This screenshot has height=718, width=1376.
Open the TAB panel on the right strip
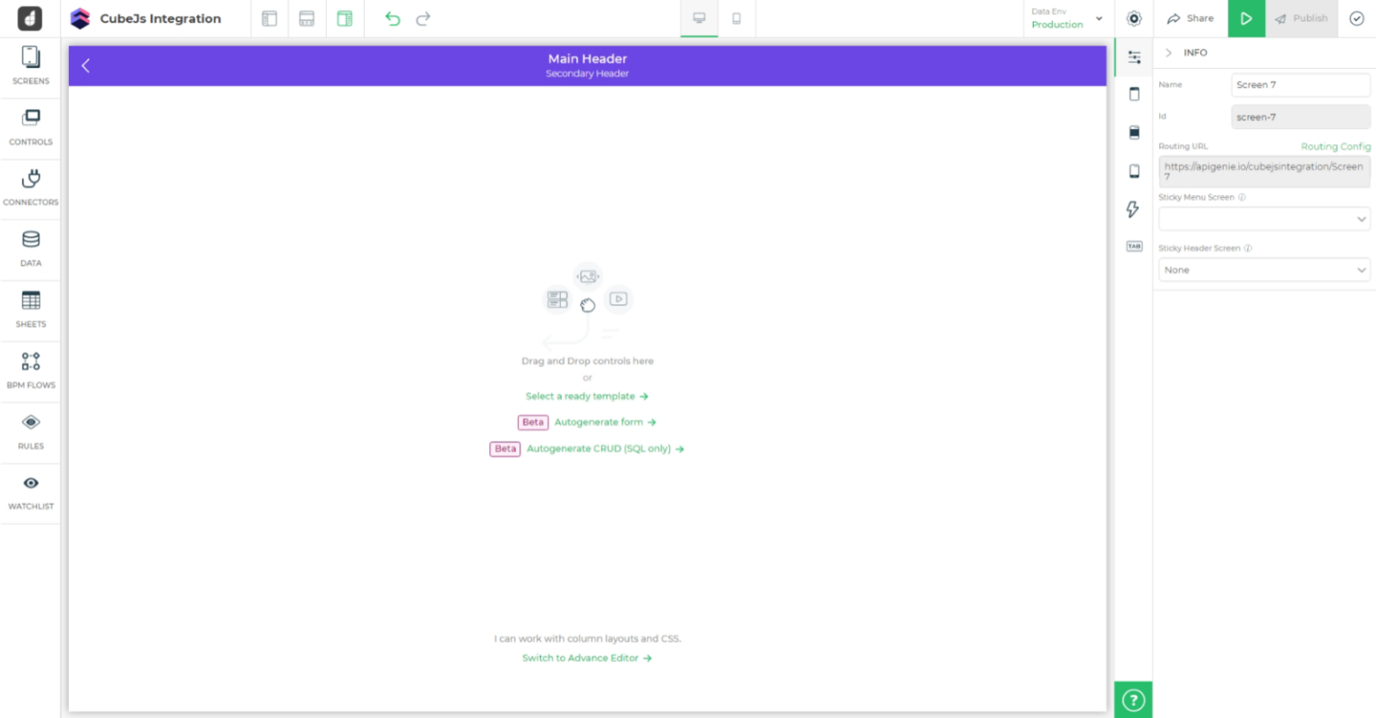tap(1133, 246)
